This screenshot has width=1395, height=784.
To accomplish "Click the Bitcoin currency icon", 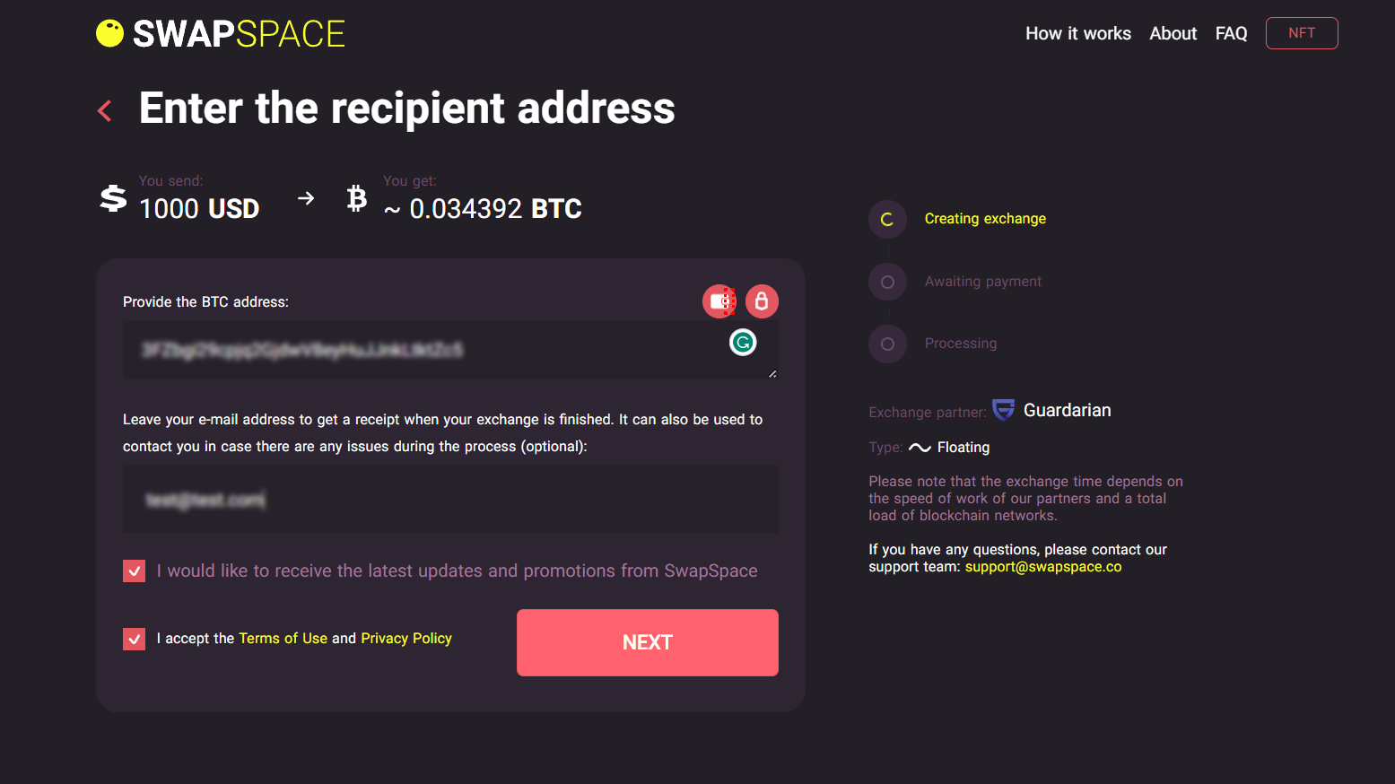I will 357,198.
